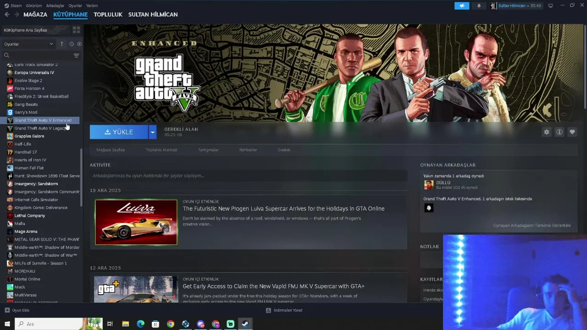Image resolution: width=587 pixels, height=330 pixels.
Task: Go to MAĞAZA tab
Action: 35,15
